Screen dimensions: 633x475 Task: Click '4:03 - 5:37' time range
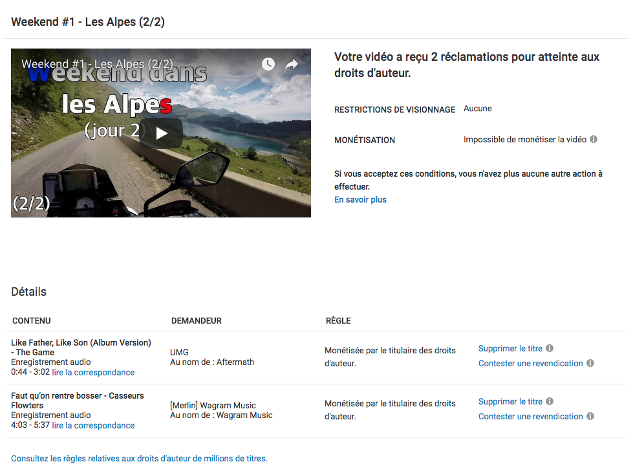pos(30,425)
